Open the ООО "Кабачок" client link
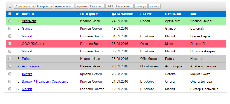Viewport: 230px width, 104px height. pos(34,44)
